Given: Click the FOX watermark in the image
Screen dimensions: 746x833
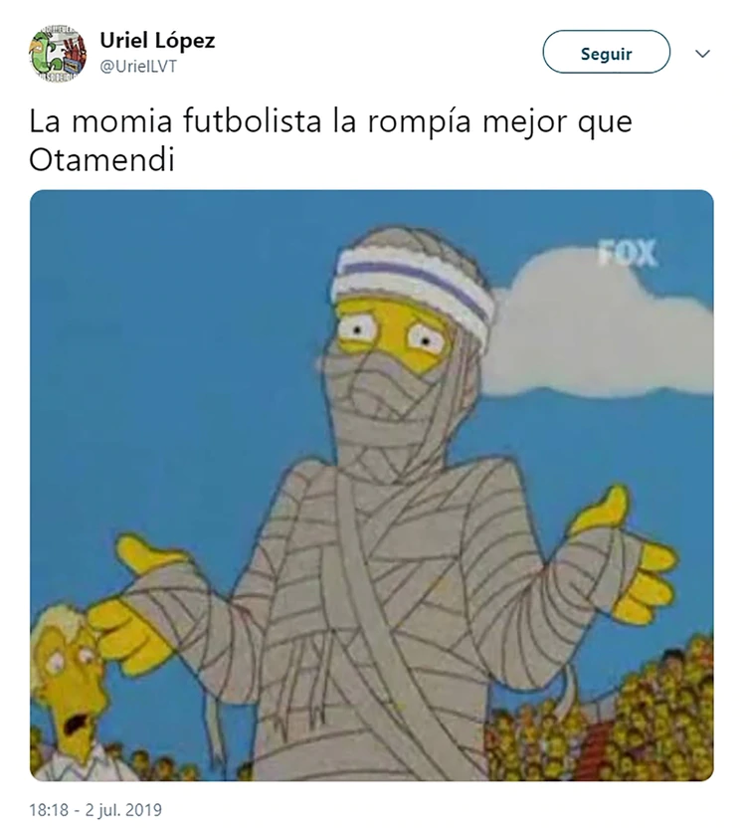Looking at the screenshot, I should pyautogui.click(x=627, y=253).
